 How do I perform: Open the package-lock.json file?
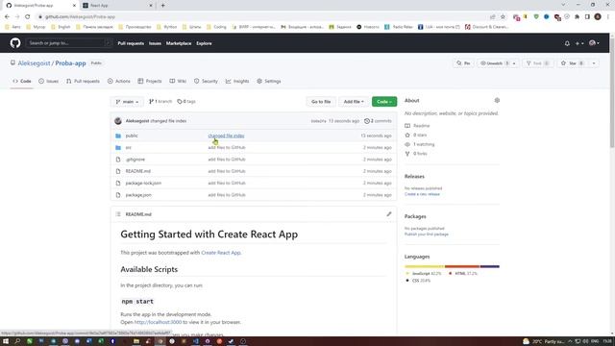(x=143, y=183)
